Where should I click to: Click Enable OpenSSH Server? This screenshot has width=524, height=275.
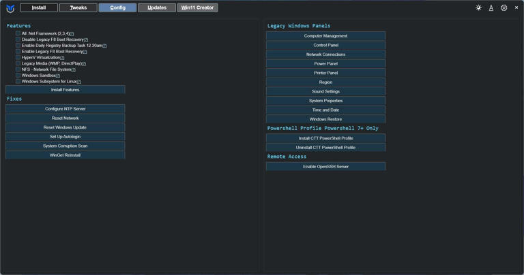(325, 166)
